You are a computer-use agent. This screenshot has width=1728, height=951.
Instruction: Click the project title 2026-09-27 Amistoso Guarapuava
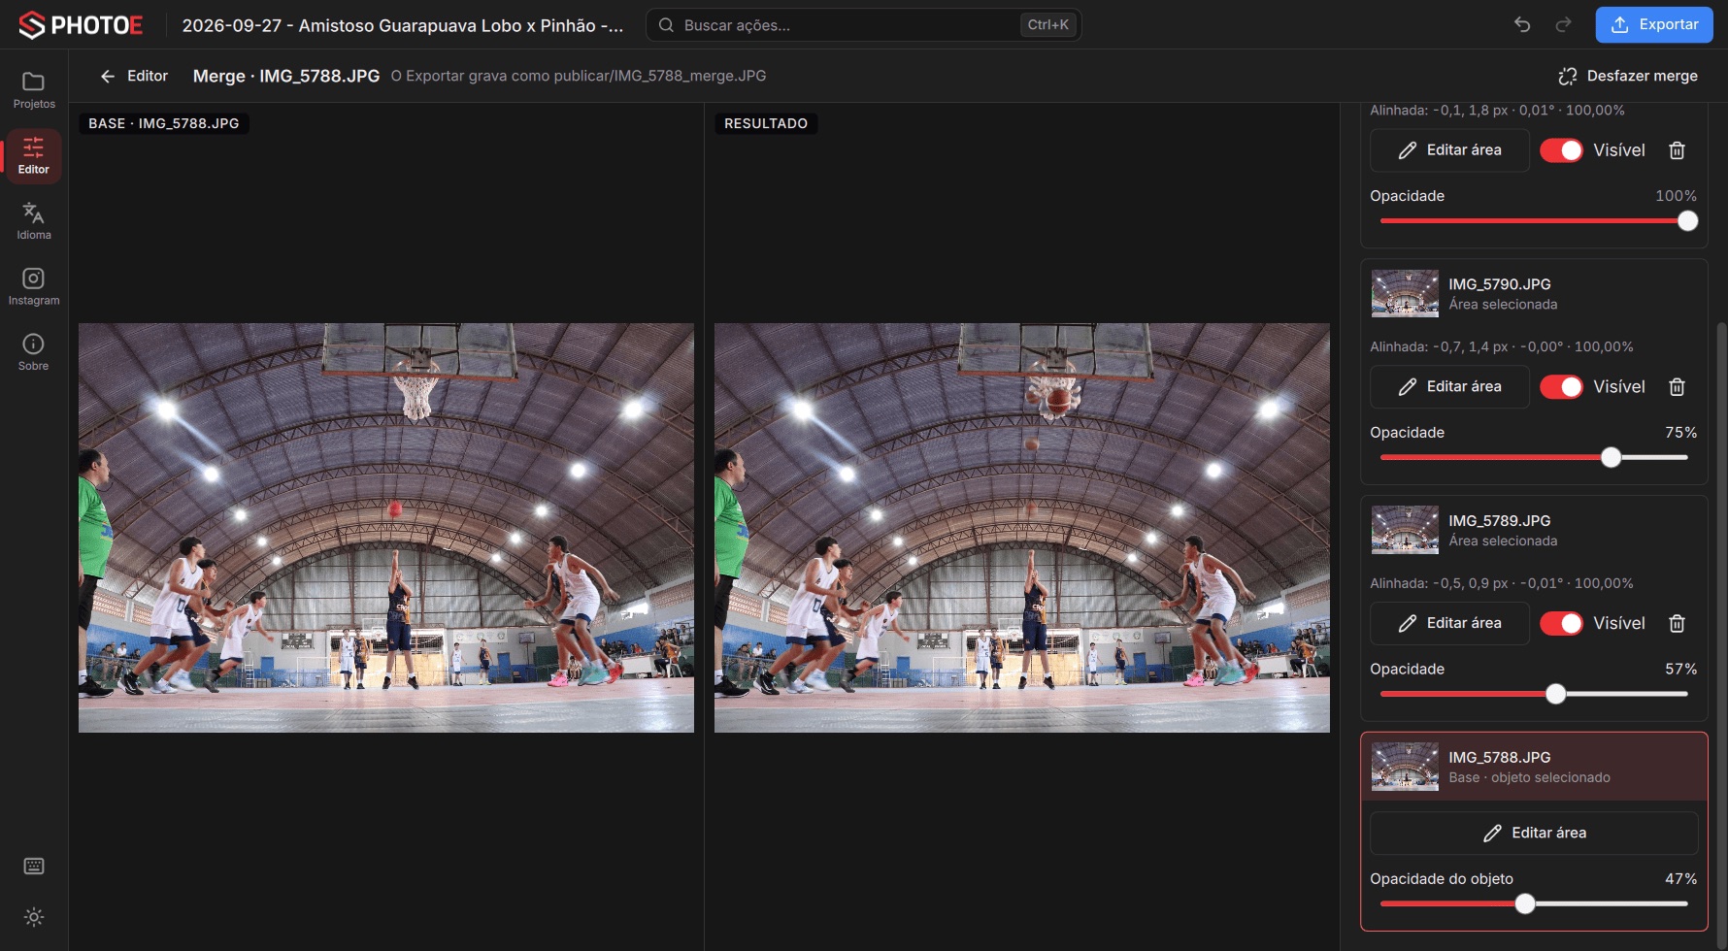(x=403, y=25)
